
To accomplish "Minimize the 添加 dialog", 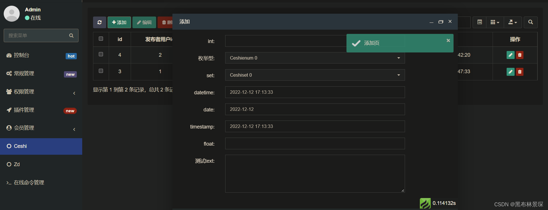I will (431, 22).
